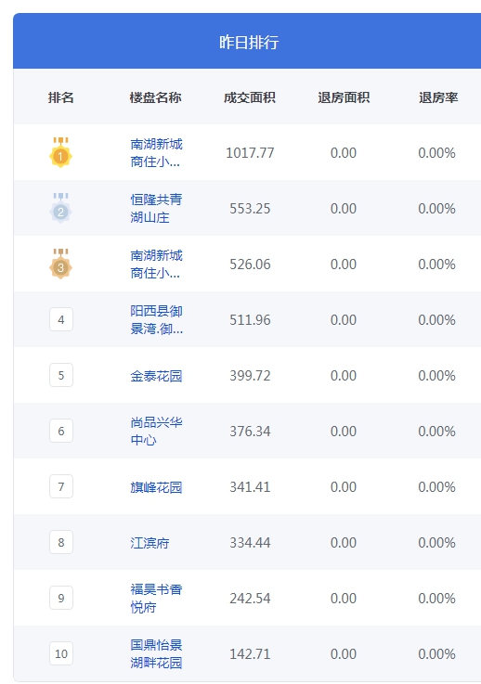Image resolution: width=481 pixels, height=684 pixels.
Task: Open the 福昊书香悦府 listing
Action: click(x=156, y=598)
